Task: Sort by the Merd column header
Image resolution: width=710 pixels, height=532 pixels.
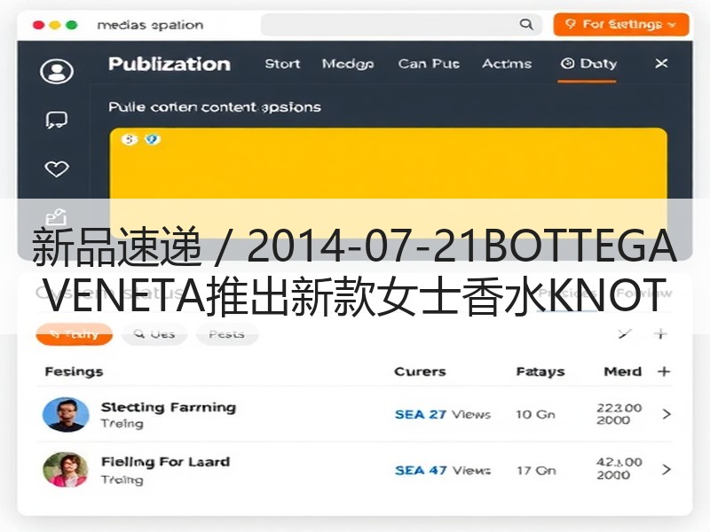Action: (623, 372)
